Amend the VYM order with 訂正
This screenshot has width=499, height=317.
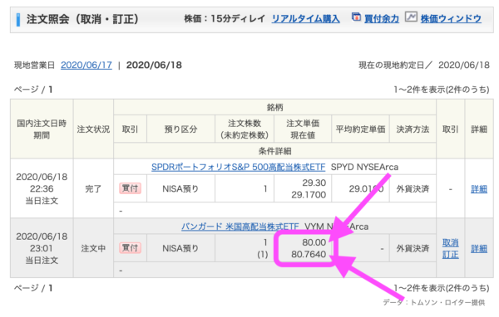click(450, 255)
